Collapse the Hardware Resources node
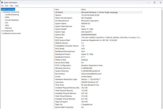The image size is (163, 112). 2,12
